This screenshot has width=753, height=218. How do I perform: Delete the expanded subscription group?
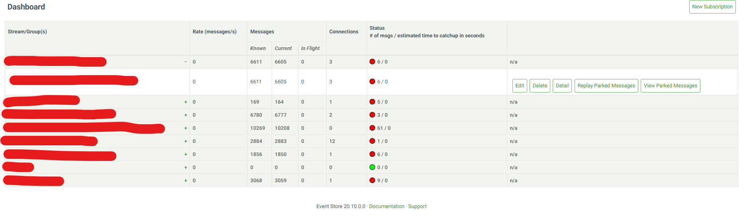pyautogui.click(x=540, y=86)
